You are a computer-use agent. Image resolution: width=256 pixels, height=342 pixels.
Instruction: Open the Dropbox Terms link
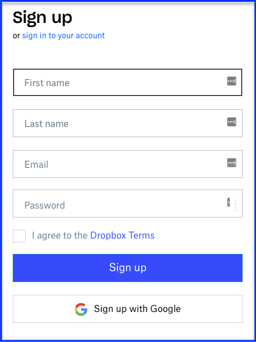pos(122,235)
